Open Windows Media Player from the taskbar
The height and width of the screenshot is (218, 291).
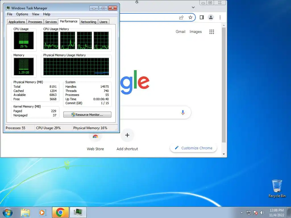coord(42,212)
